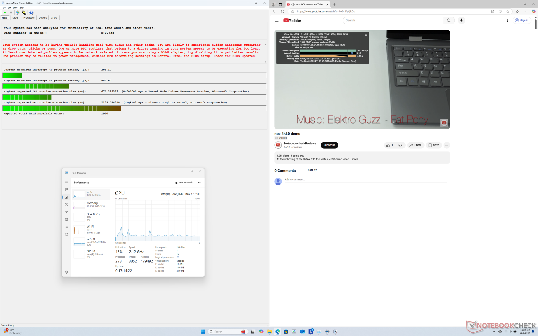Open the File menu in LatencyMon
The image size is (538, 336).
tap(4, 8)
